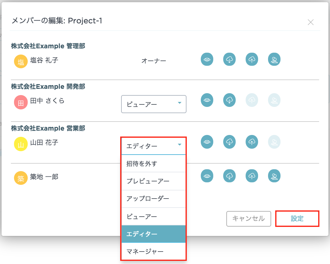Toggle the view eye icon for 山田 花子
330x264 pixels.
pyautogui.click(x=207, y=142)
